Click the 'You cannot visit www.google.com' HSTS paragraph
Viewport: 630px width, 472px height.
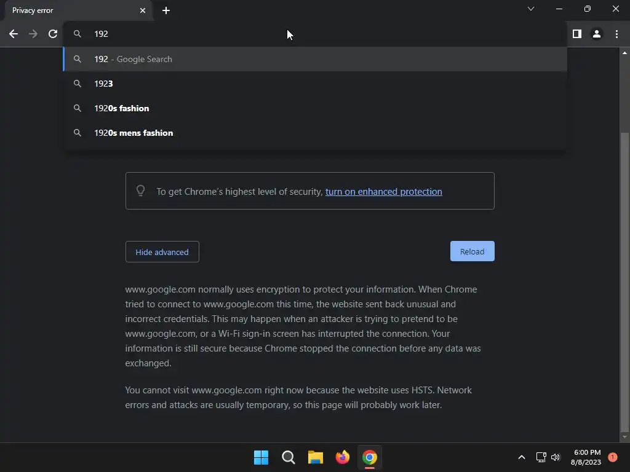(x=298, y=398)
